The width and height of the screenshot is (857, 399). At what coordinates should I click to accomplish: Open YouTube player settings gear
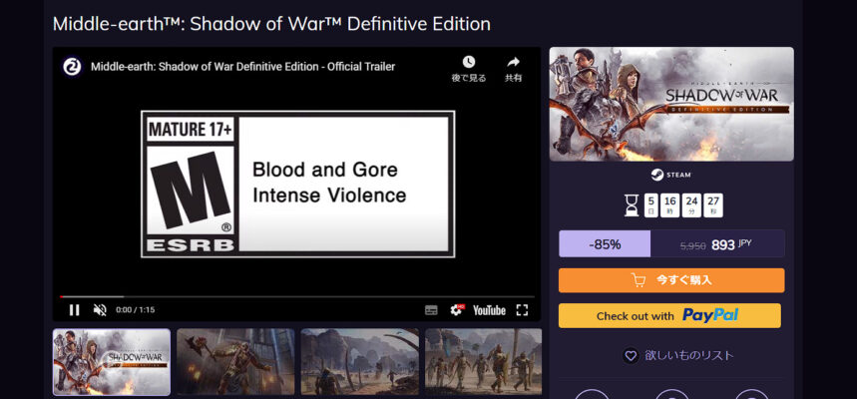[456, 310]
